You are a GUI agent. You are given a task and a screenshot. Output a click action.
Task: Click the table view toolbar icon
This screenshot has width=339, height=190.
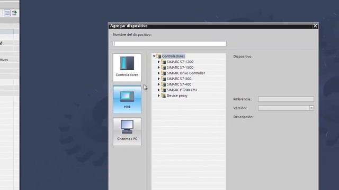(7, 13)
